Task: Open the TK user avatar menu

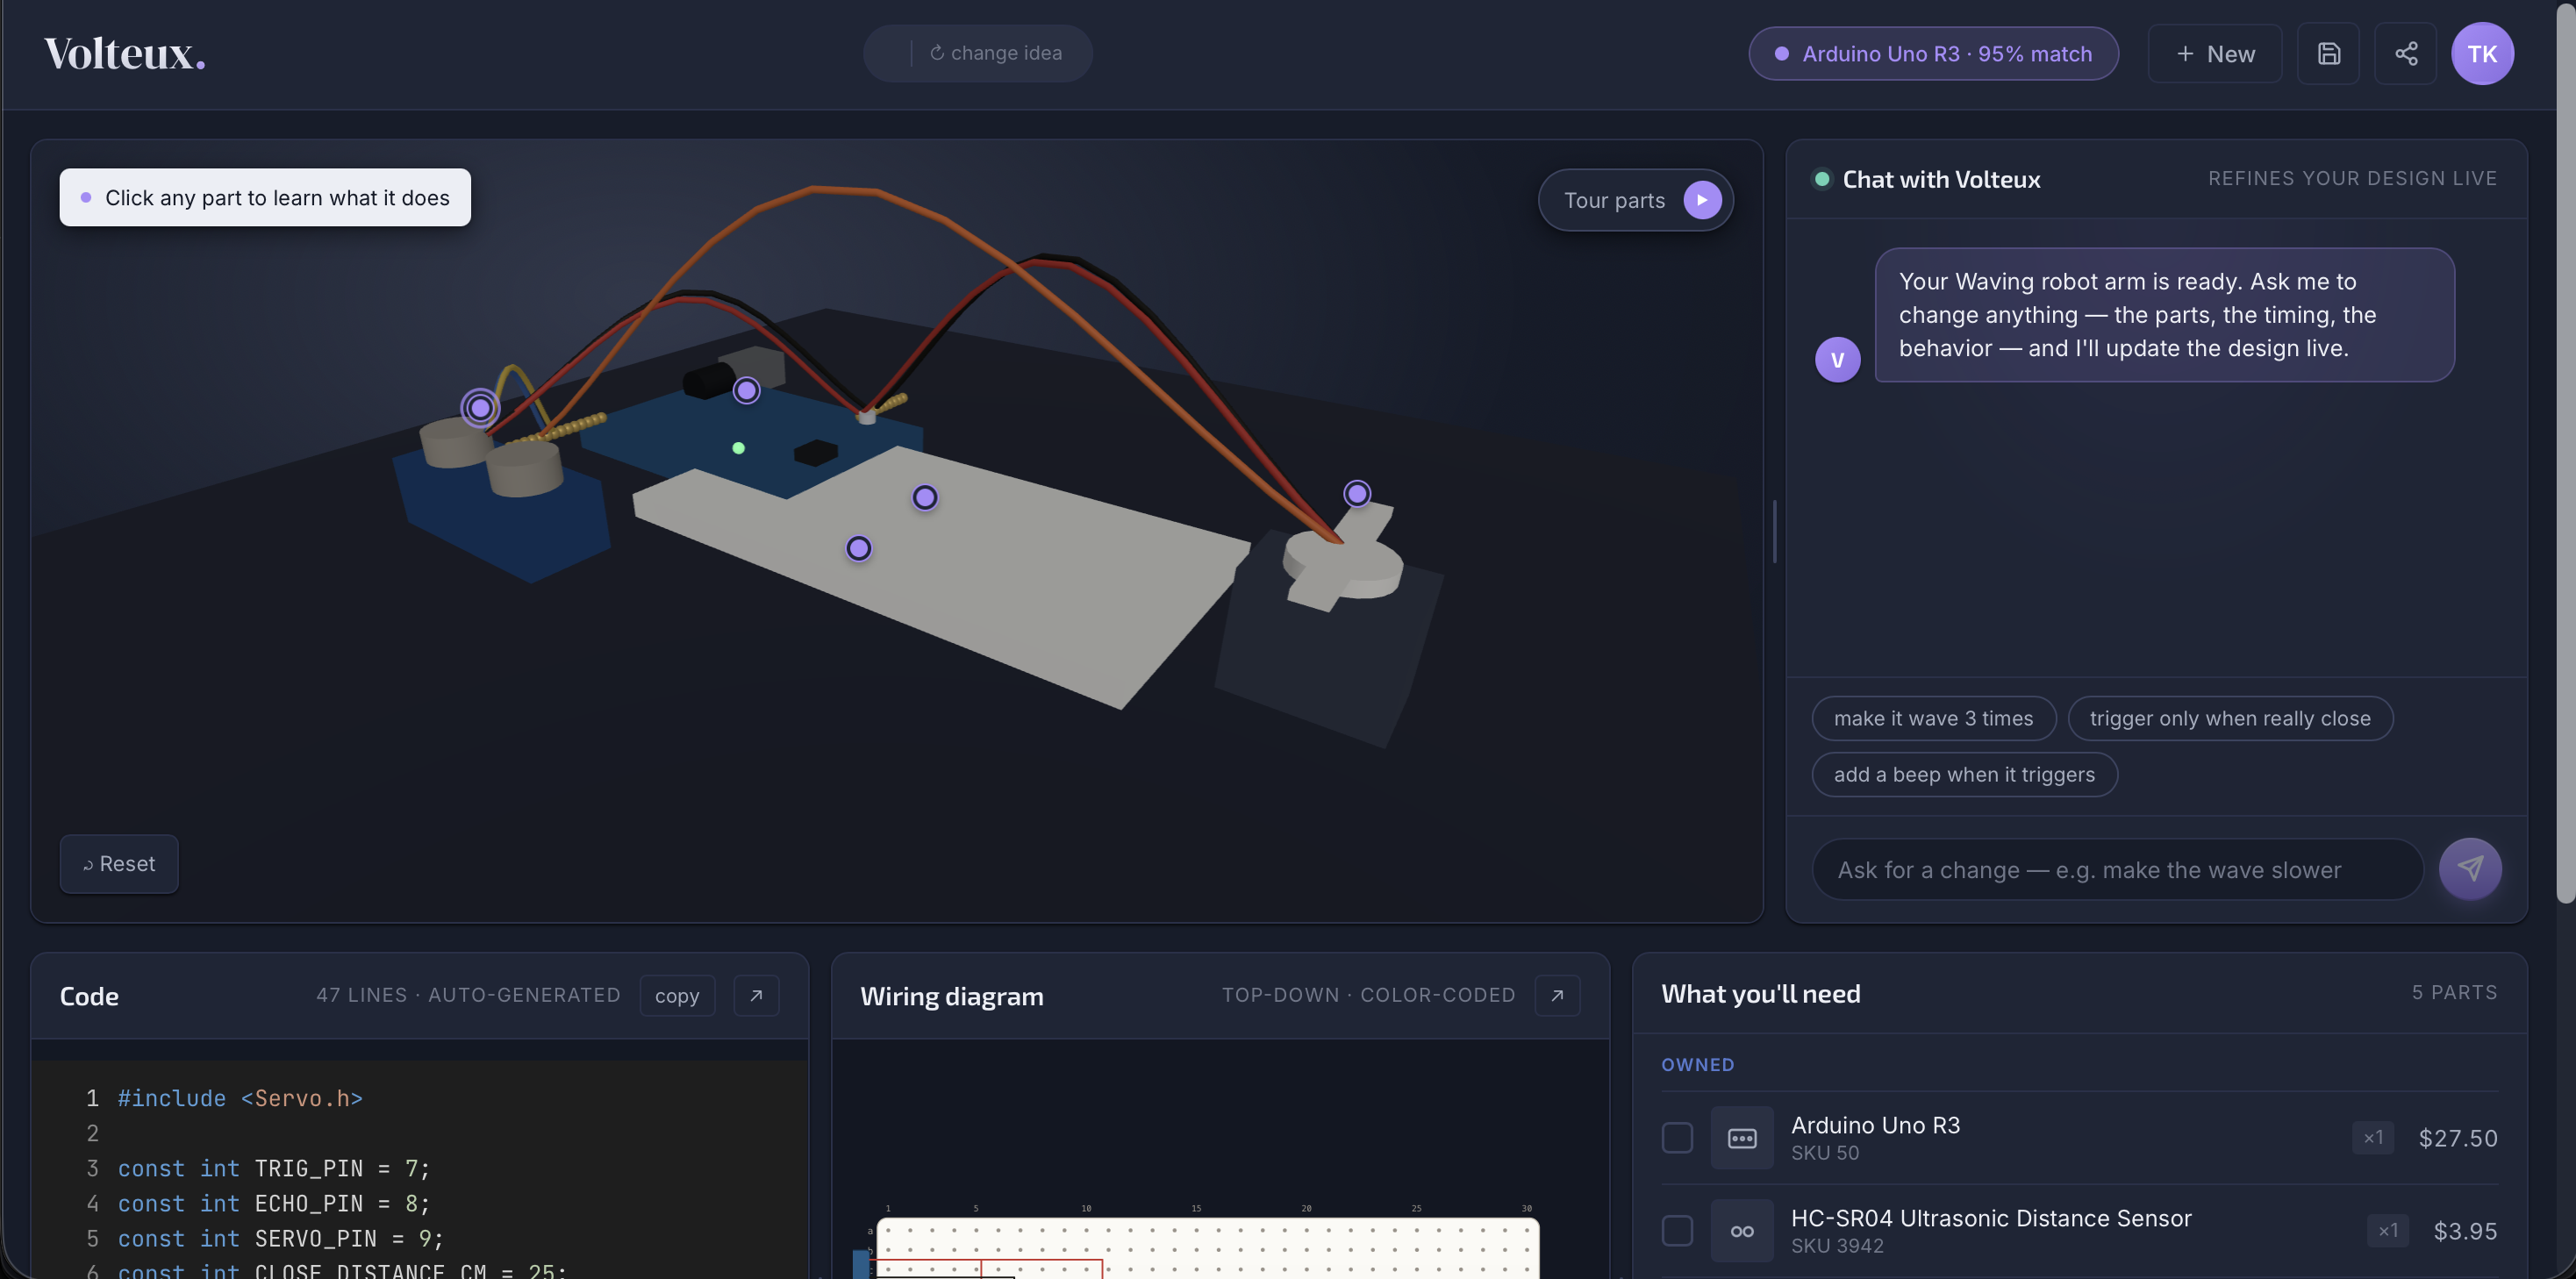Action: (2482, 54)
